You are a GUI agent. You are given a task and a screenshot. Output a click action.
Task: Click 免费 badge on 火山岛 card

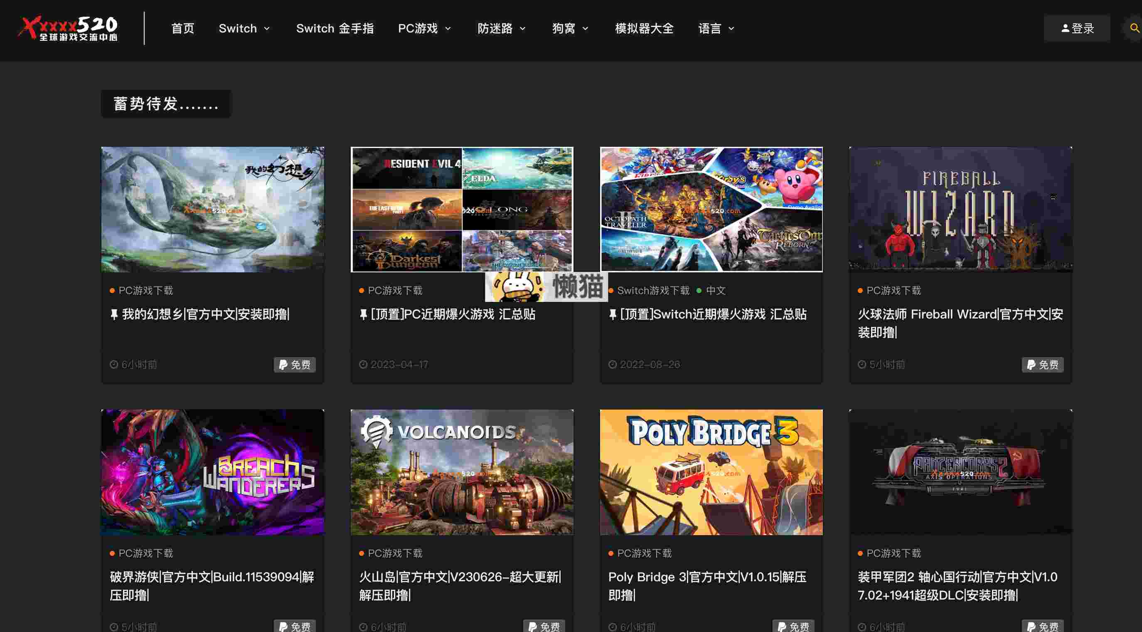544,626
